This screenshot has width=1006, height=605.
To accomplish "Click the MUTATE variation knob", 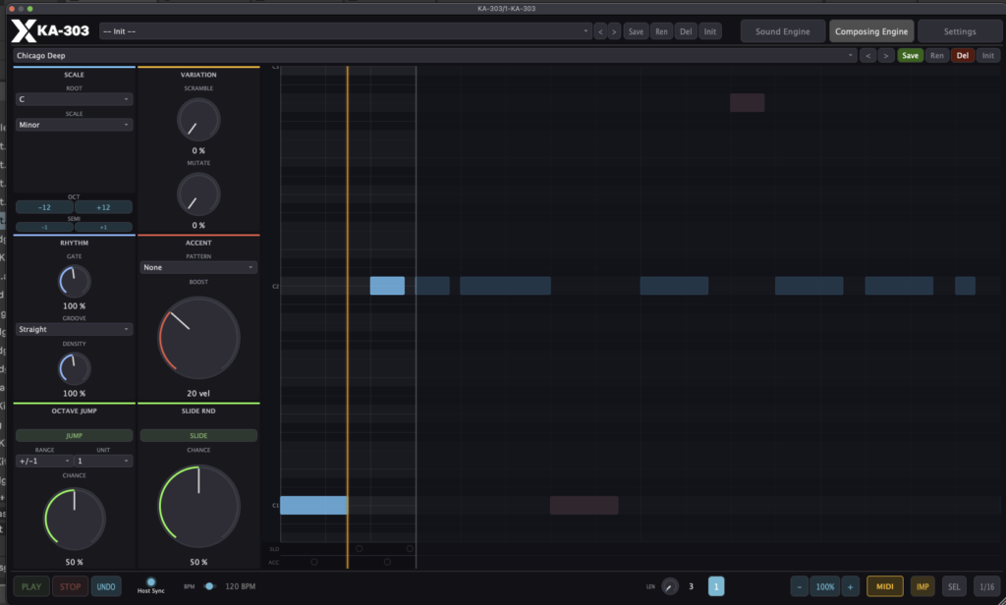I will click(198, 194).
